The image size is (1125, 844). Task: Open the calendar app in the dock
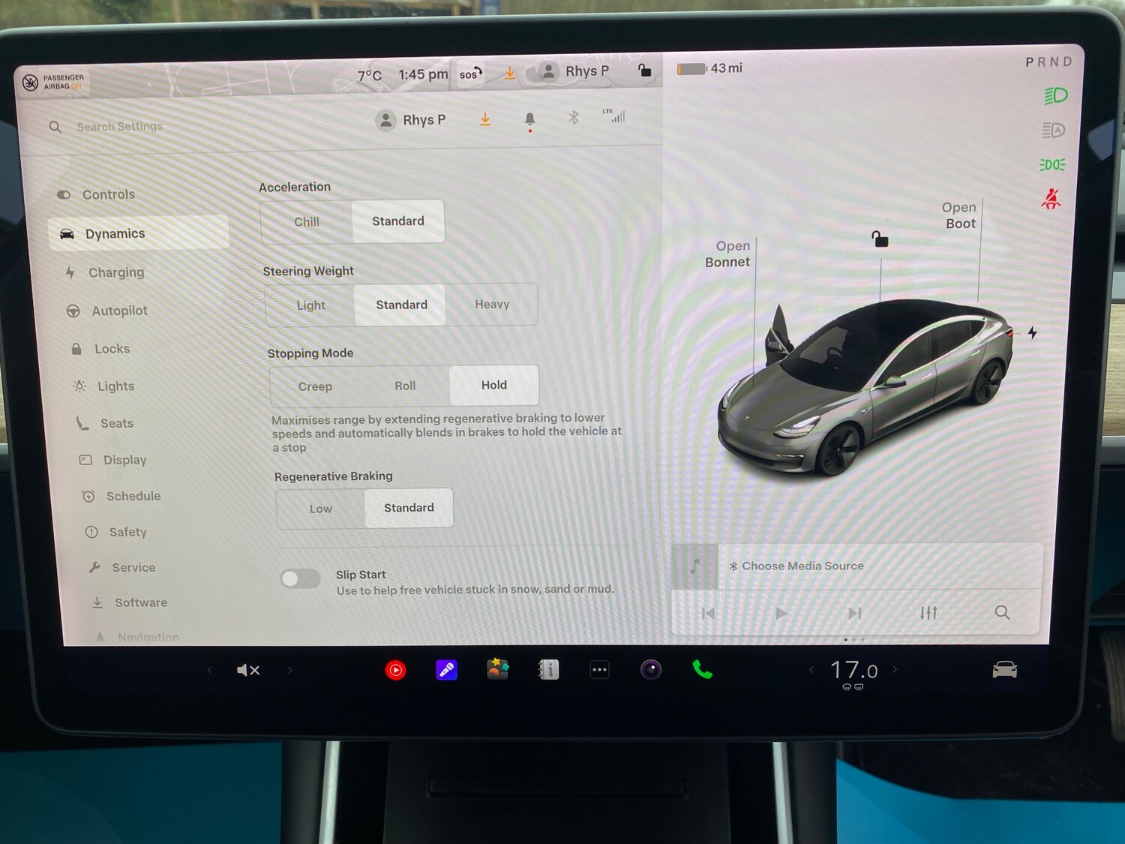548,669
